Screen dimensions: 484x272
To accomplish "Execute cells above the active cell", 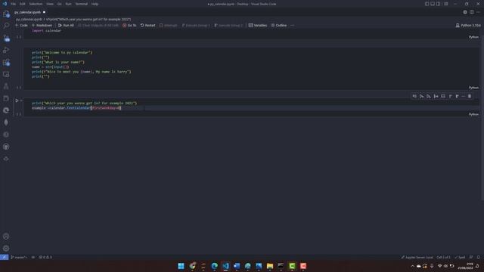I will click(x=422, y=96).
